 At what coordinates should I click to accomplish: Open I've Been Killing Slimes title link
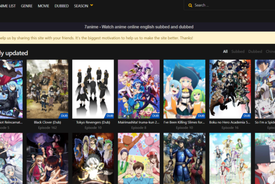(184, 122)
